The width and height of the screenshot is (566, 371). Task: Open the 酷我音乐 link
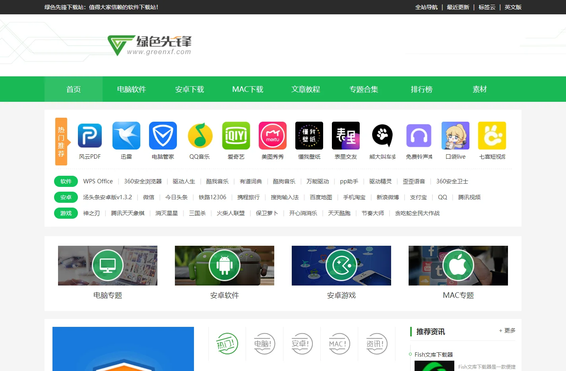(217, 181)
